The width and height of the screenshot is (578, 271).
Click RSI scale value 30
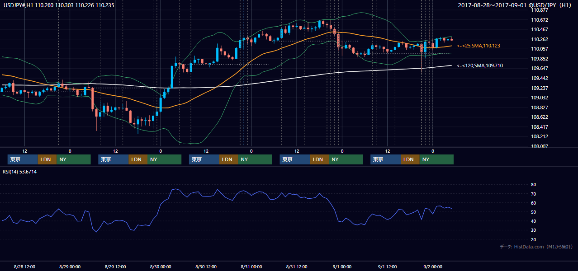(x=533, y=230)
